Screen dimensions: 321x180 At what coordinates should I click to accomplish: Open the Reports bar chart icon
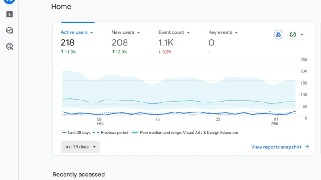coord(9,14)
